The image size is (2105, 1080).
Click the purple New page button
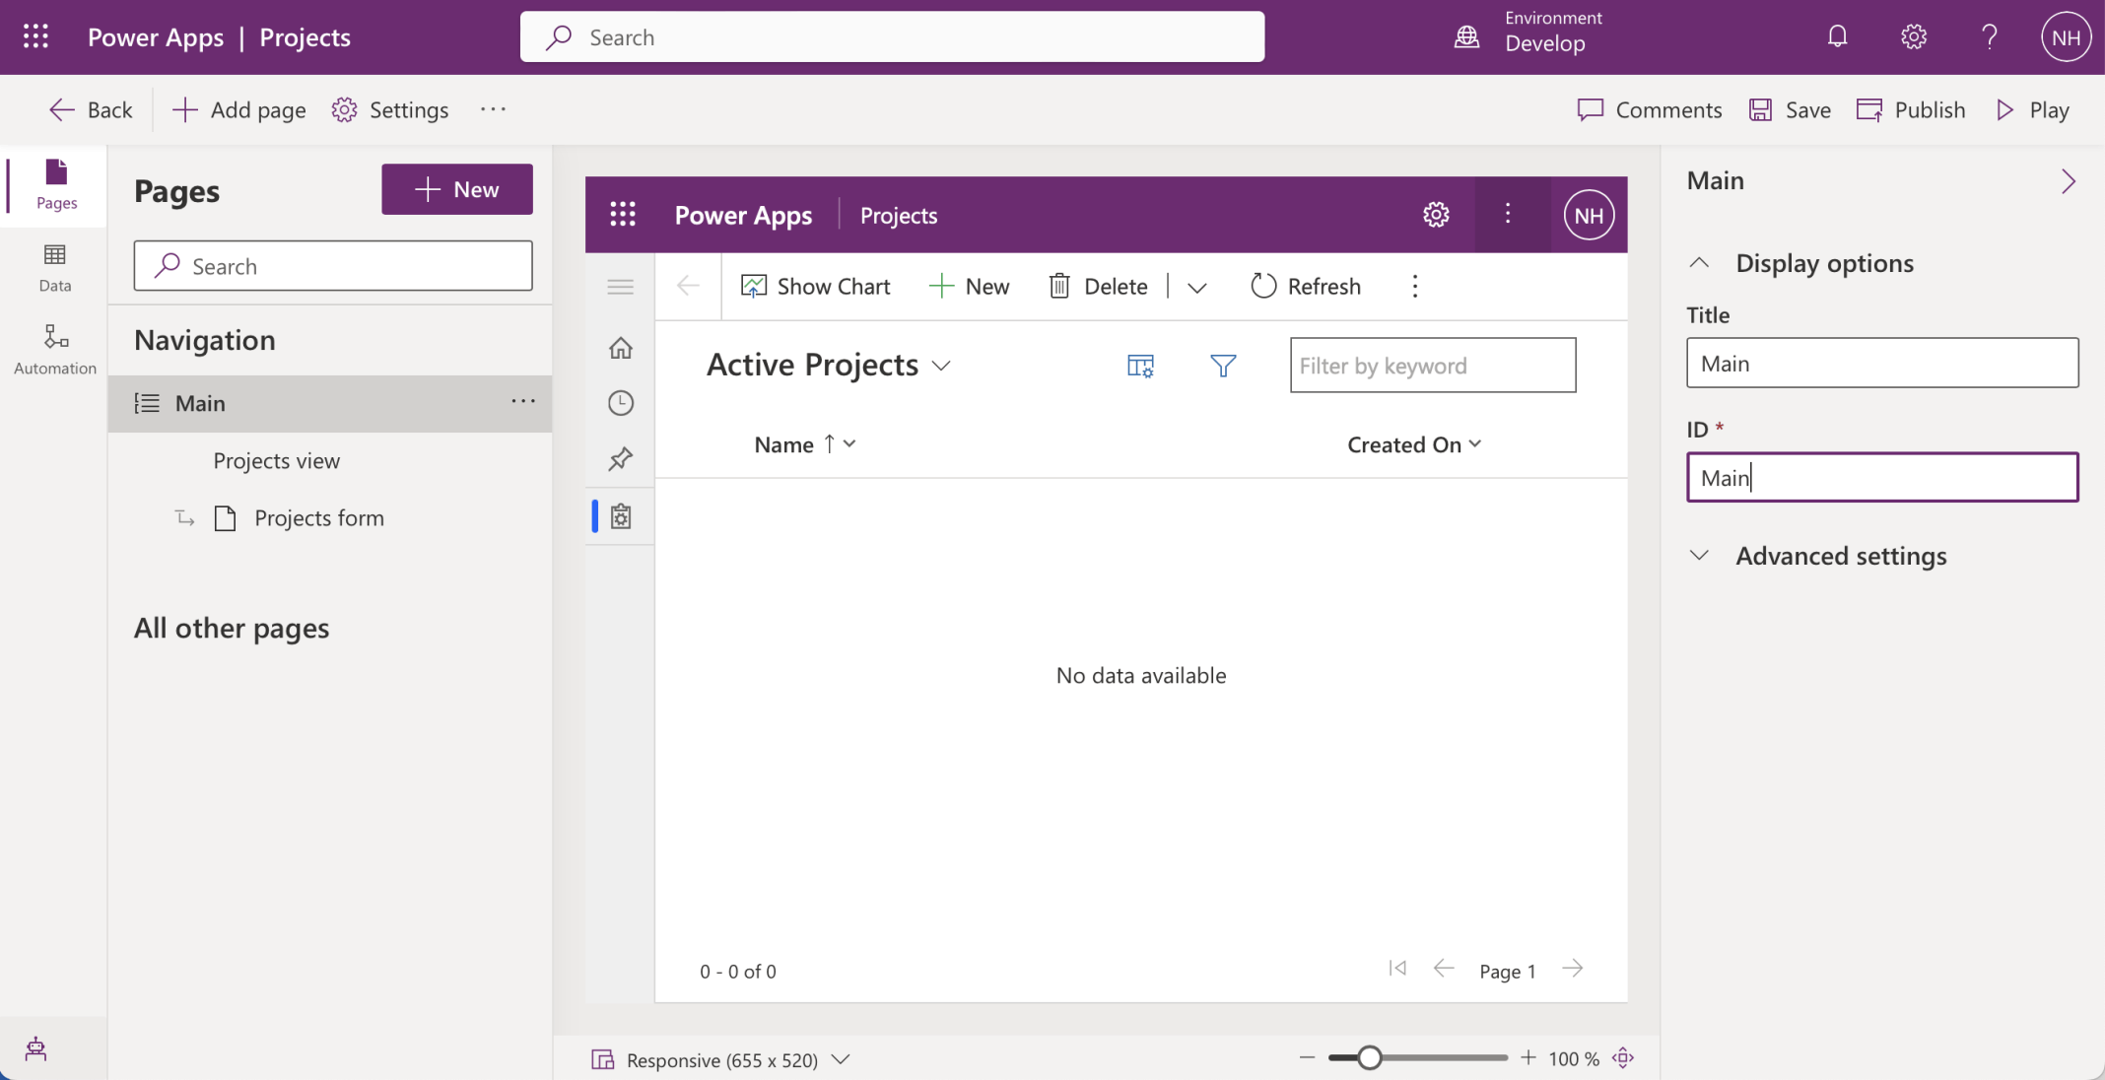457,189
